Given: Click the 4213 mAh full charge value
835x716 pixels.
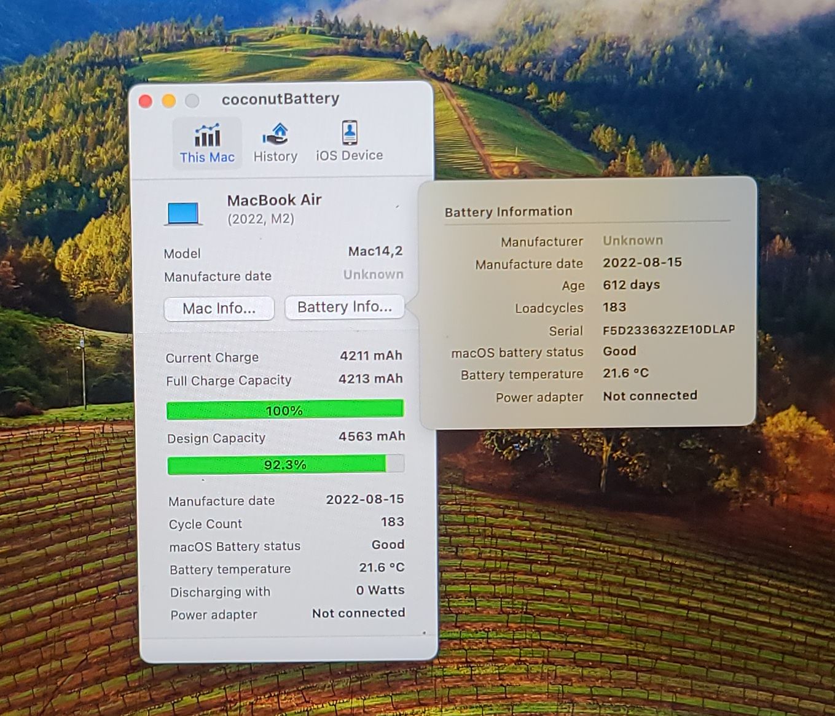Looking at the screenshot, I should 370,379.
